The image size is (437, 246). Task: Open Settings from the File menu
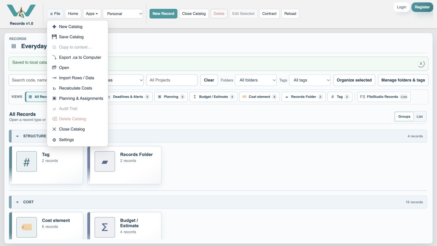77,140
